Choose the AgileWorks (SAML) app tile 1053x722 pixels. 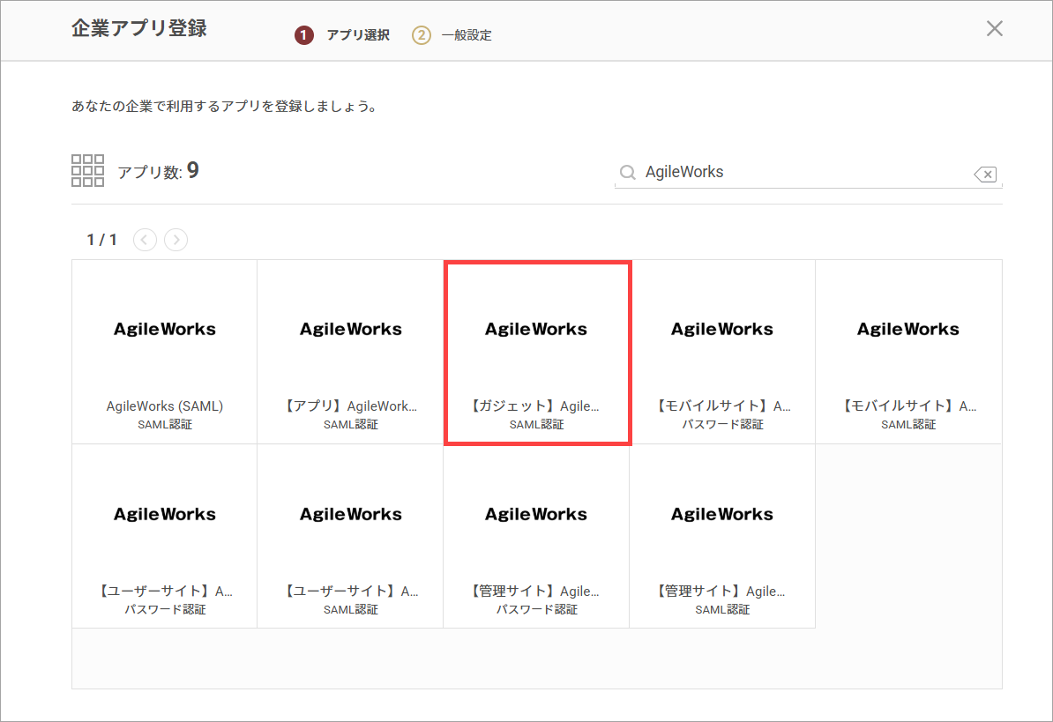[x=165, y=352]
